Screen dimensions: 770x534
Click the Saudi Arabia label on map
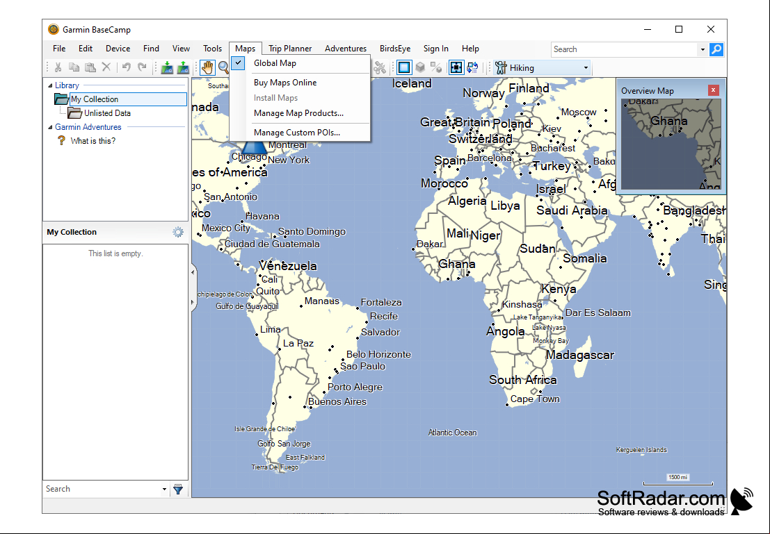pos(572,210)
